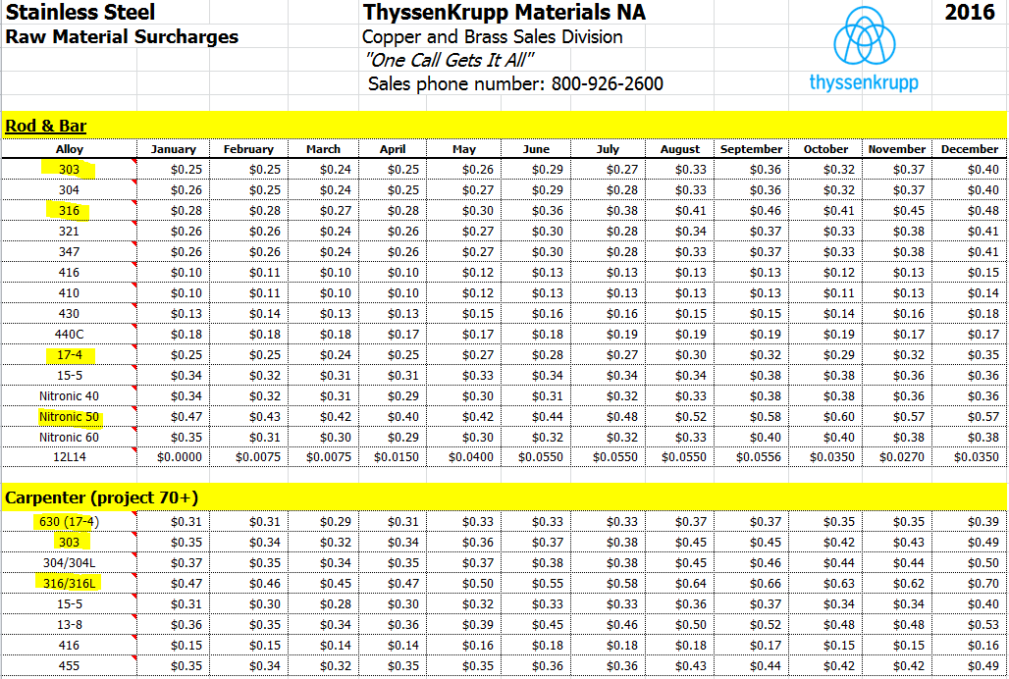Select the 410 alloy cell
Image resolution: width=1009 pixels, height=679 pixels.
69,293
